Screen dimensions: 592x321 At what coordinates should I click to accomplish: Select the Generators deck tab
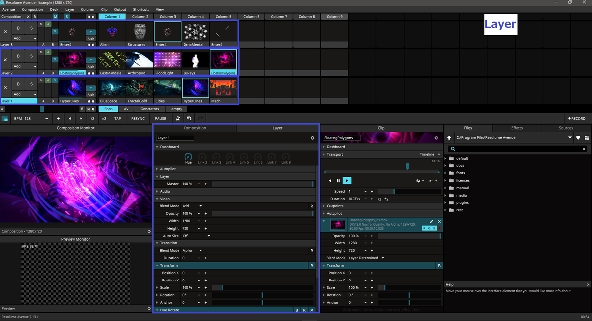(149, 109)
